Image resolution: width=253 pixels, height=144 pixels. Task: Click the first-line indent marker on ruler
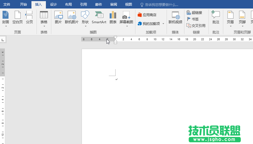tap(115, 38)
